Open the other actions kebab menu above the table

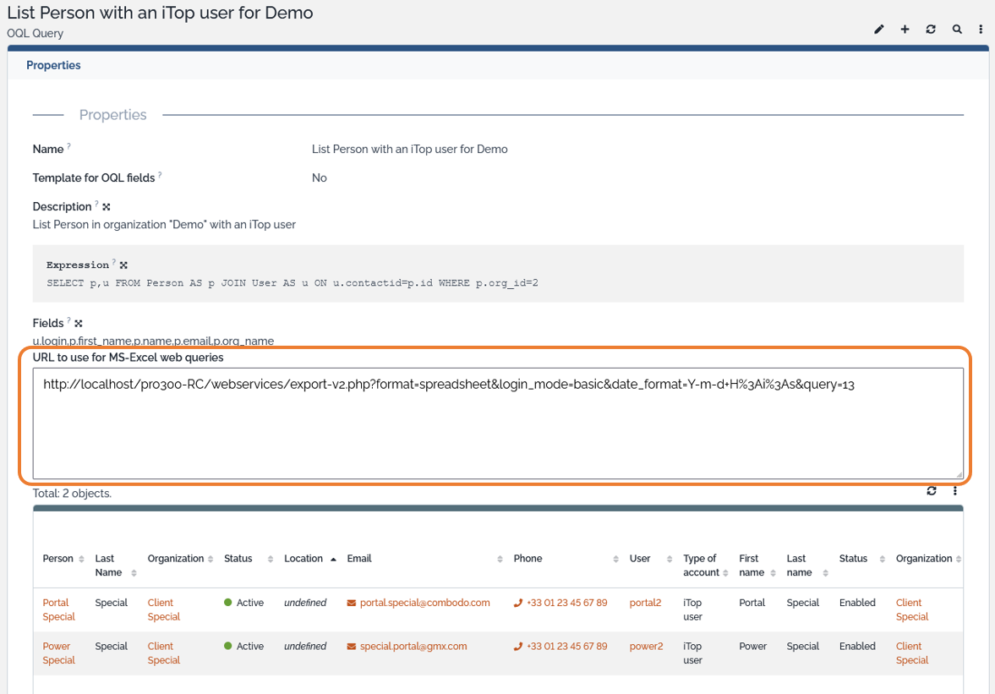pos(954,490)
